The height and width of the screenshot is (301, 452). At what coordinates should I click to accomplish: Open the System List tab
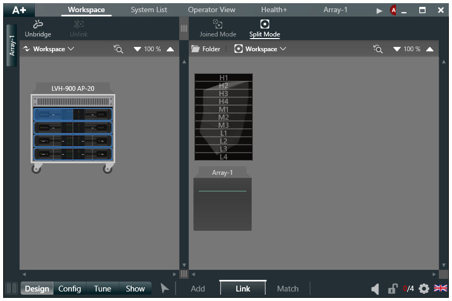tap(149, 10)
